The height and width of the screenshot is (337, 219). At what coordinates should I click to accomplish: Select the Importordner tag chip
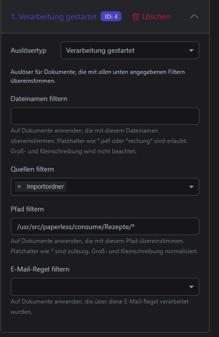40,187
